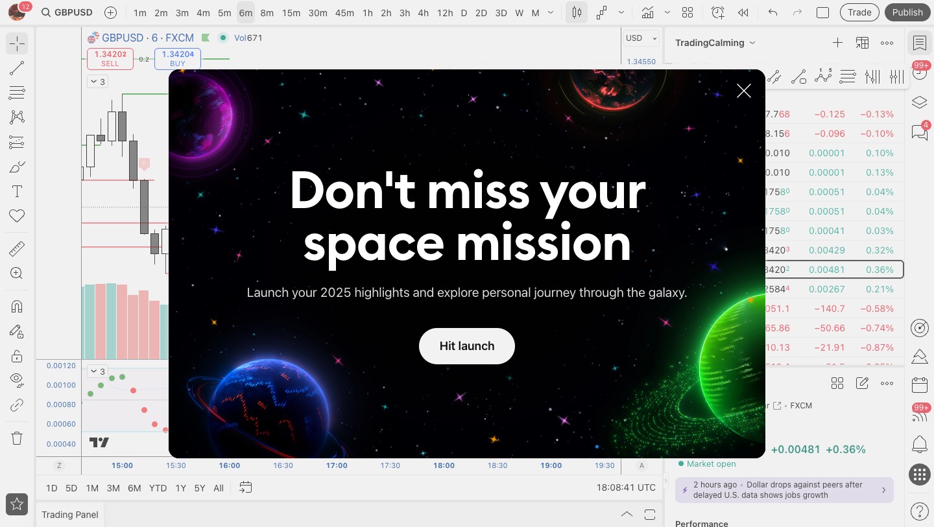Click the link drawings icon
934x527 pixels.
(x=17, y=405)
